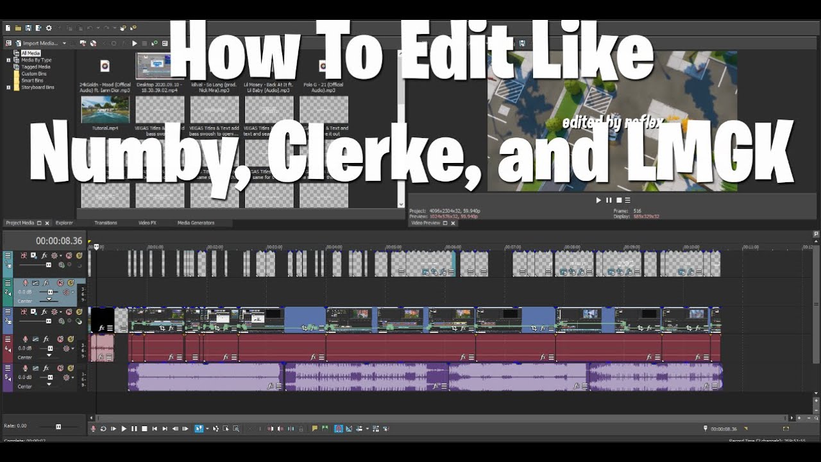Solo audio track 5

click(71, 368)
